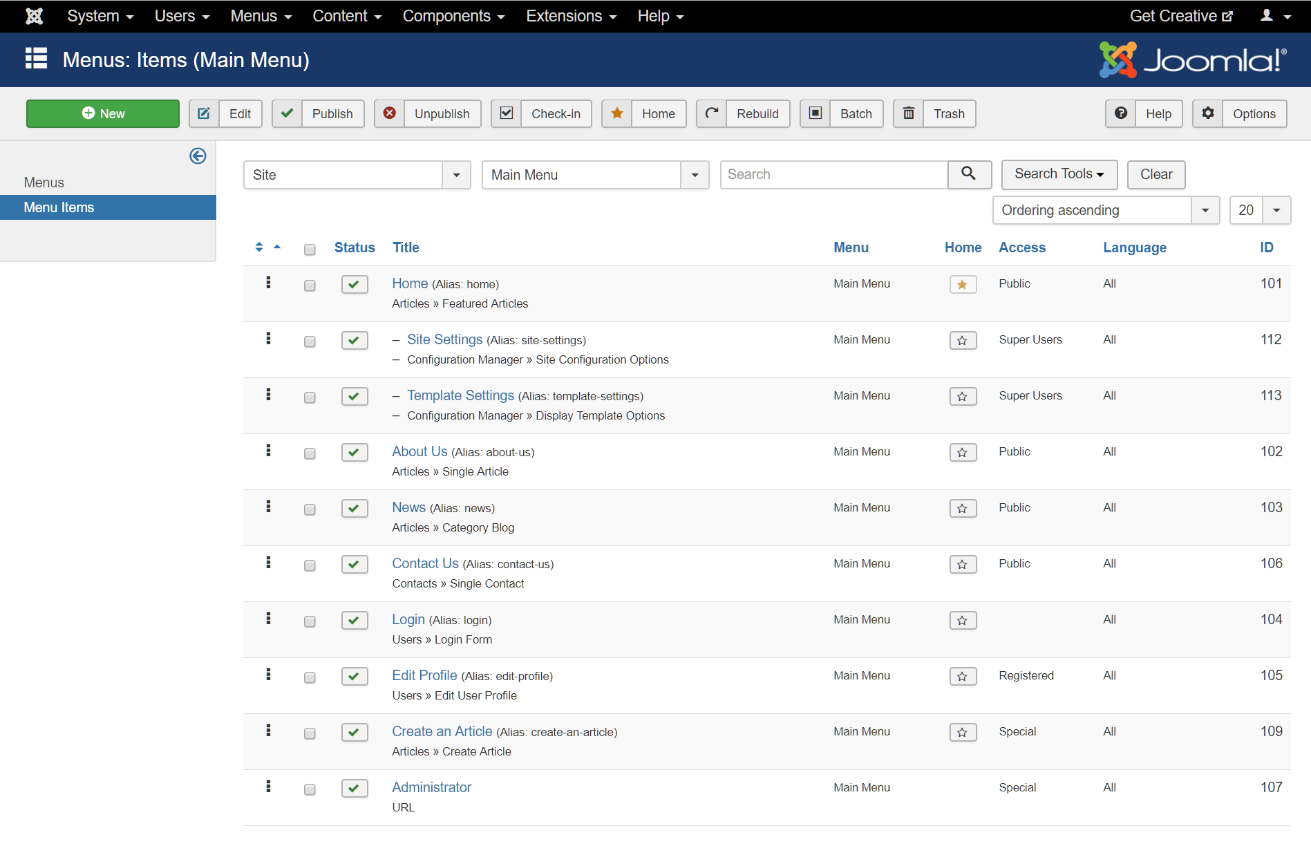Click into the Search input field
This screenshot has height=864, width=1311.
833,174
